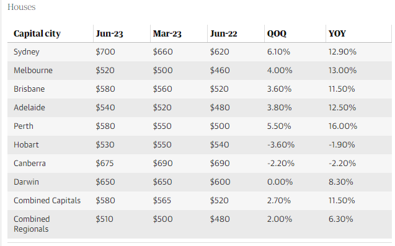Click the Combined Regionals row label
Image resolution: width=395 pixels, height=246 pixels.
[x=32, y=224]
